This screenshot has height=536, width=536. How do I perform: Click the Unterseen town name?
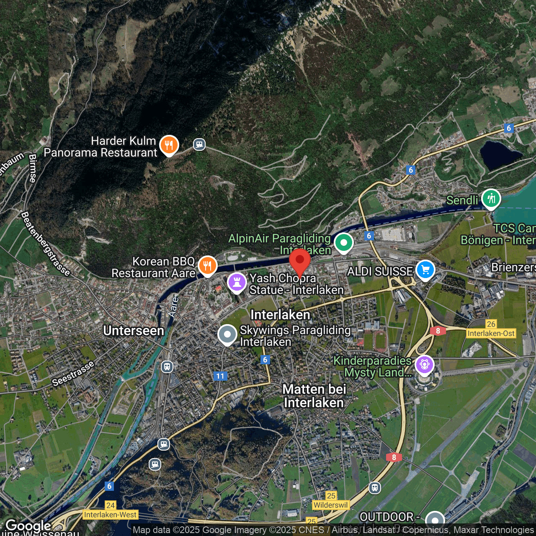pos(133,331)
